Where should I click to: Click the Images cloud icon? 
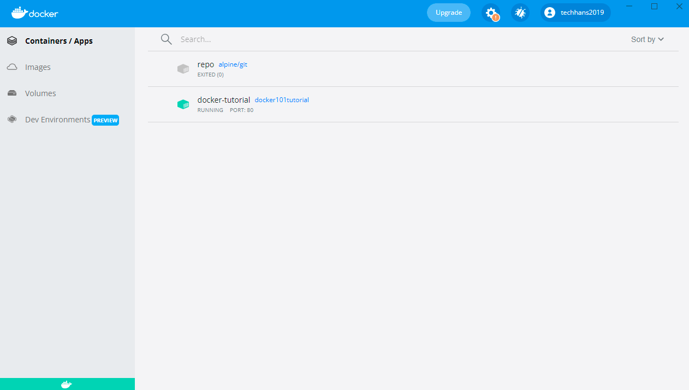(12, 67)
